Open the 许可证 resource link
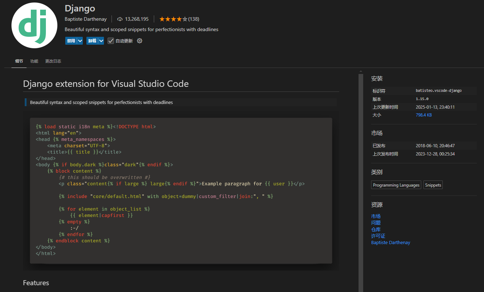This screenshot has height=292, width=484. coord(378,236)
